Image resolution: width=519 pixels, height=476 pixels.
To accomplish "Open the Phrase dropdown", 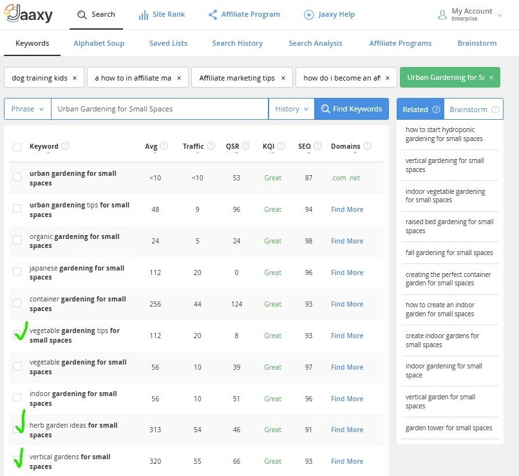I will 28,109.
